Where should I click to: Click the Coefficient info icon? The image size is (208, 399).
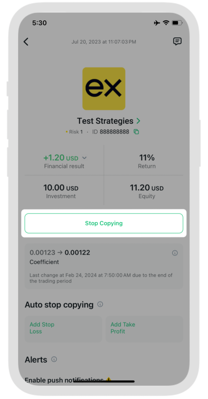[175, 253]
